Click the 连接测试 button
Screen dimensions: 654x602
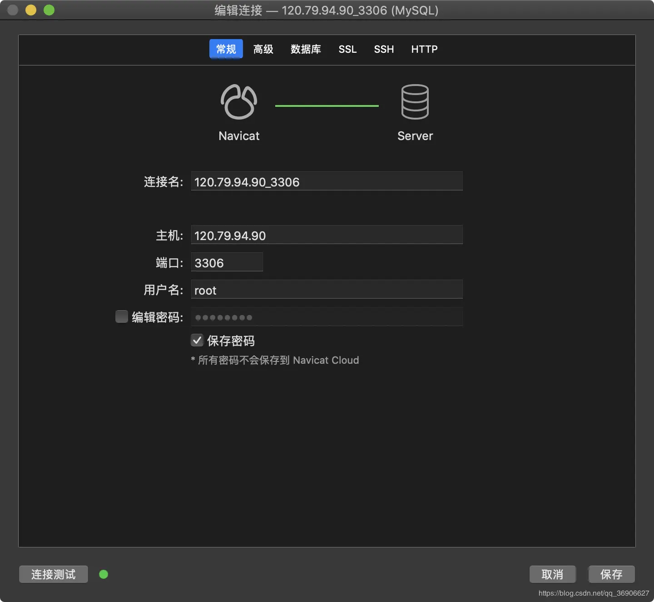click(54, 574)
